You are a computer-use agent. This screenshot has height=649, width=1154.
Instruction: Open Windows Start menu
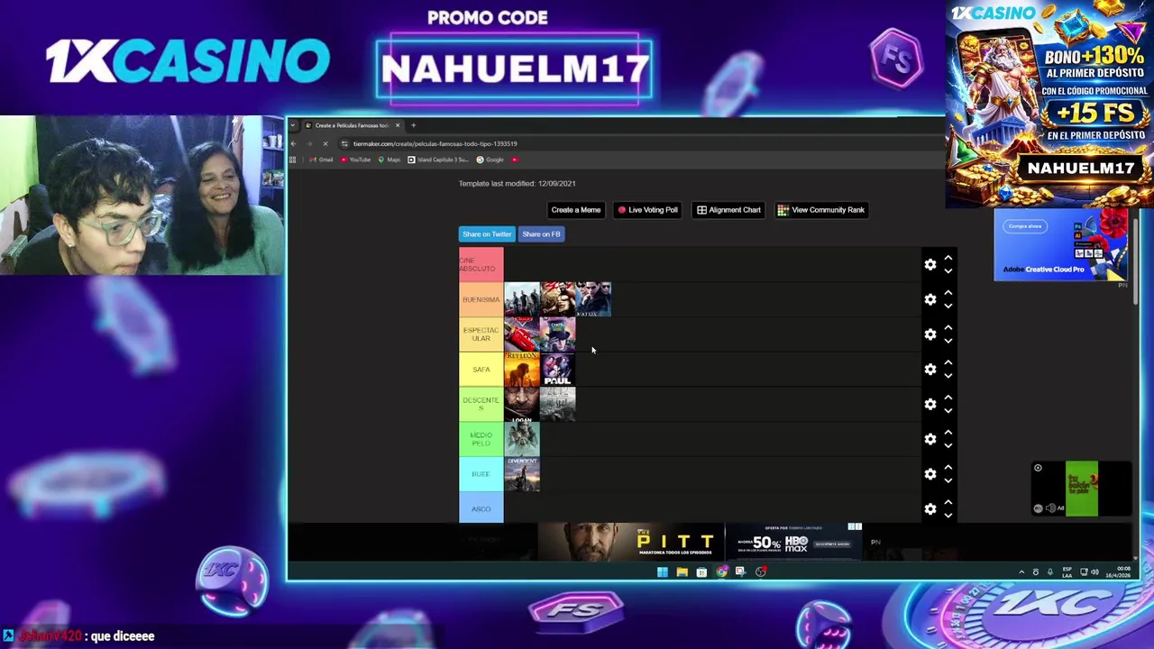[663, 571]
